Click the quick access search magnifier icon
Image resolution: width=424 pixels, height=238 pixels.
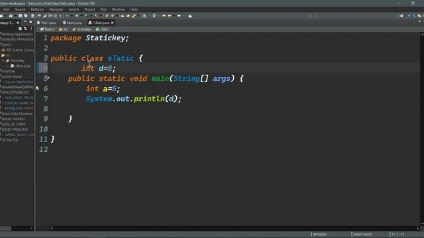pos(310,16)
